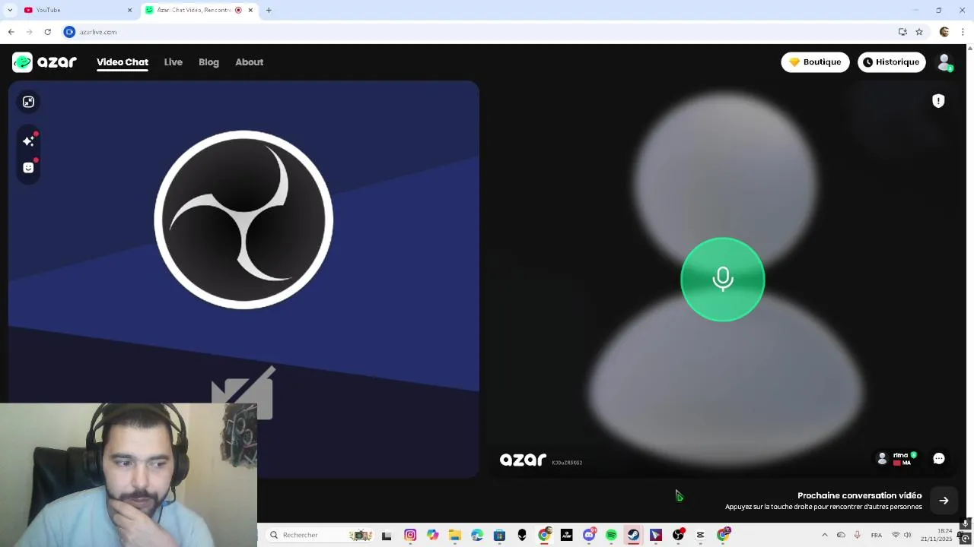This screenshot has width=974, height=547.
Task: Open Steam from the taskbar
Action: pyautogui.click(x=633, y=535)
